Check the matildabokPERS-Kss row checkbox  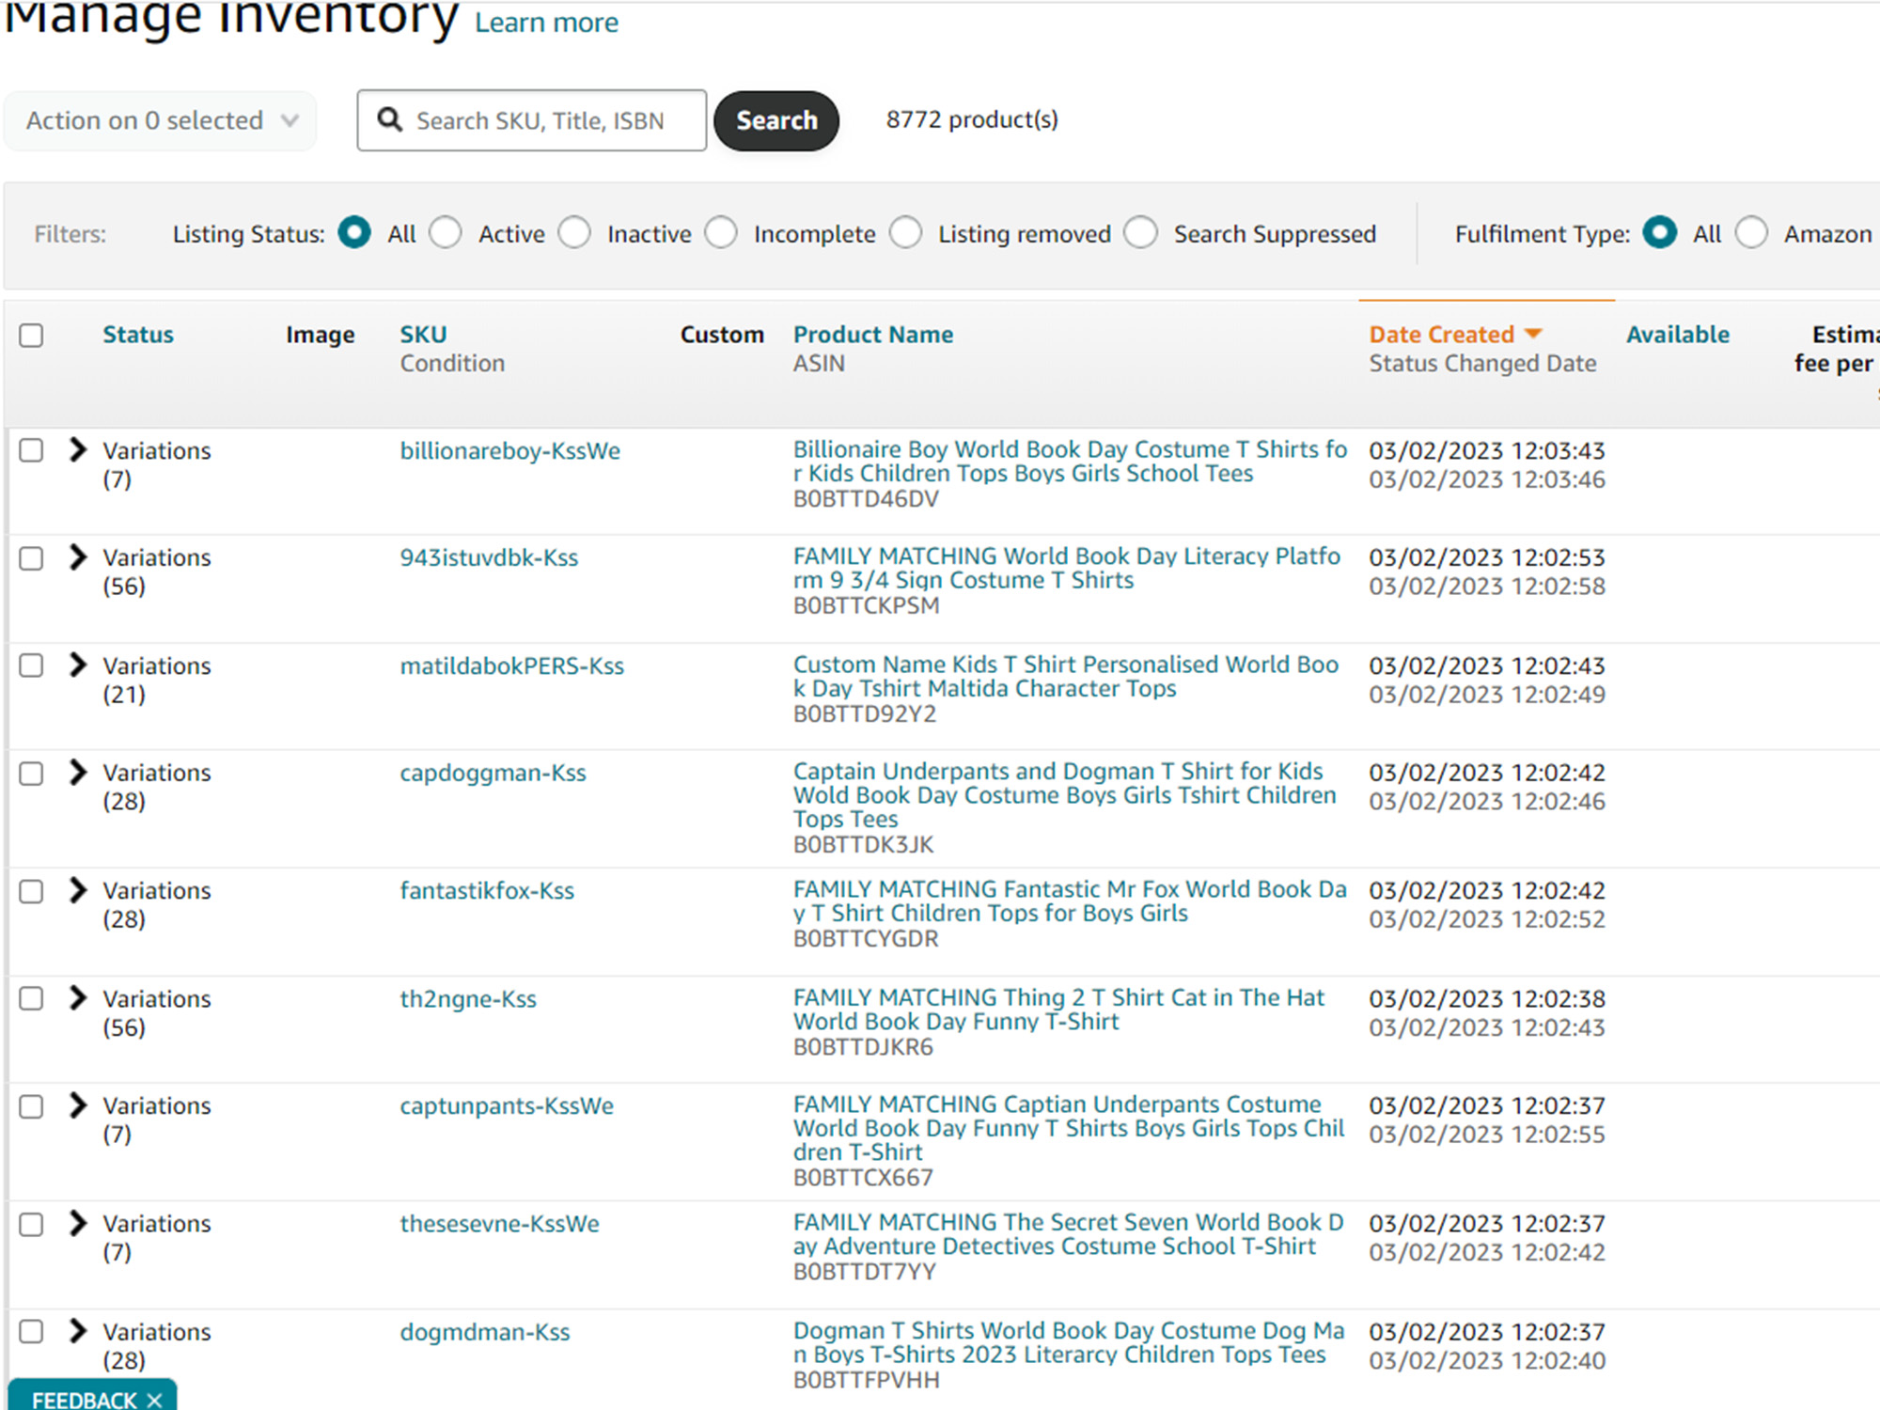(x=31, y=666)
